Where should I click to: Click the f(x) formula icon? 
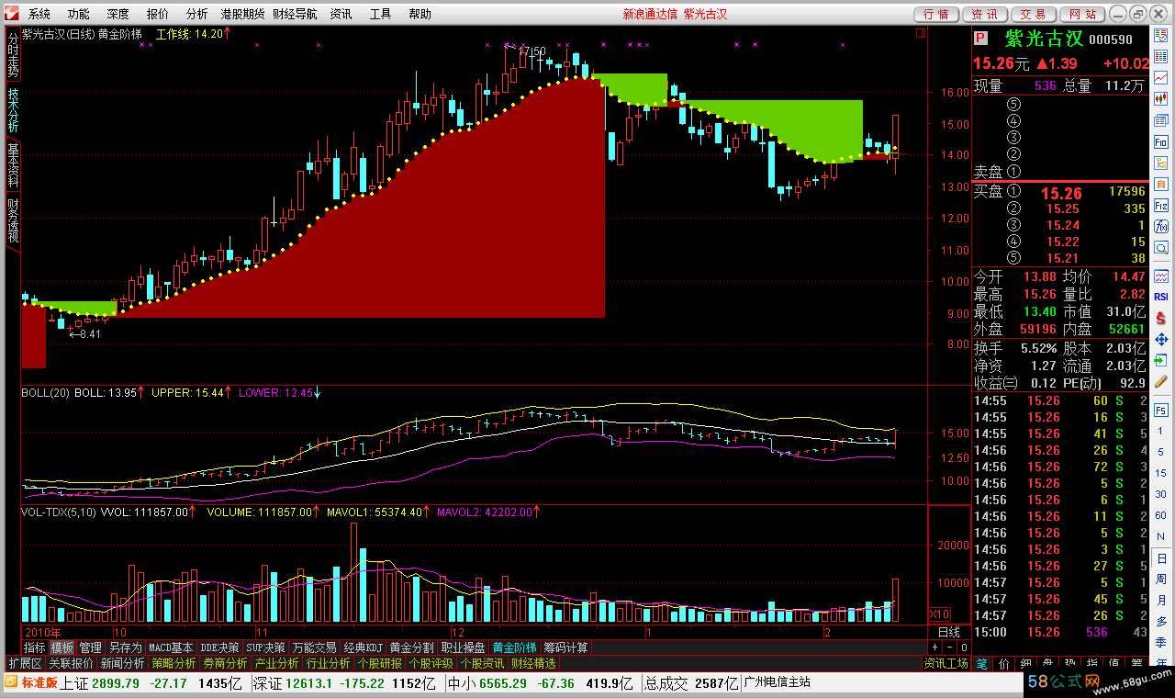pyautogui.click(x=1161, y=227)
